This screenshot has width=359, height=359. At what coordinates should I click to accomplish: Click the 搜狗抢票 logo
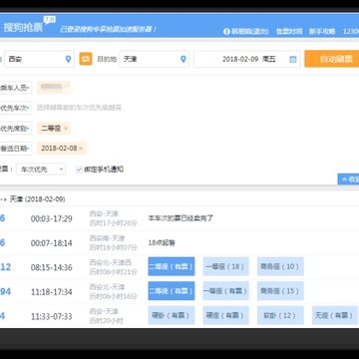pyautogui.click(x=23, y=27)
